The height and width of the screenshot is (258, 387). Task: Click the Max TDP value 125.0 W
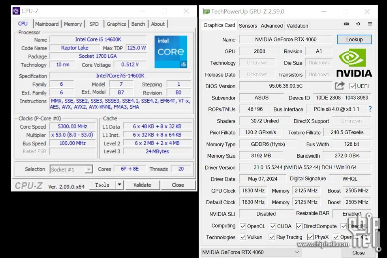point(137,48)
